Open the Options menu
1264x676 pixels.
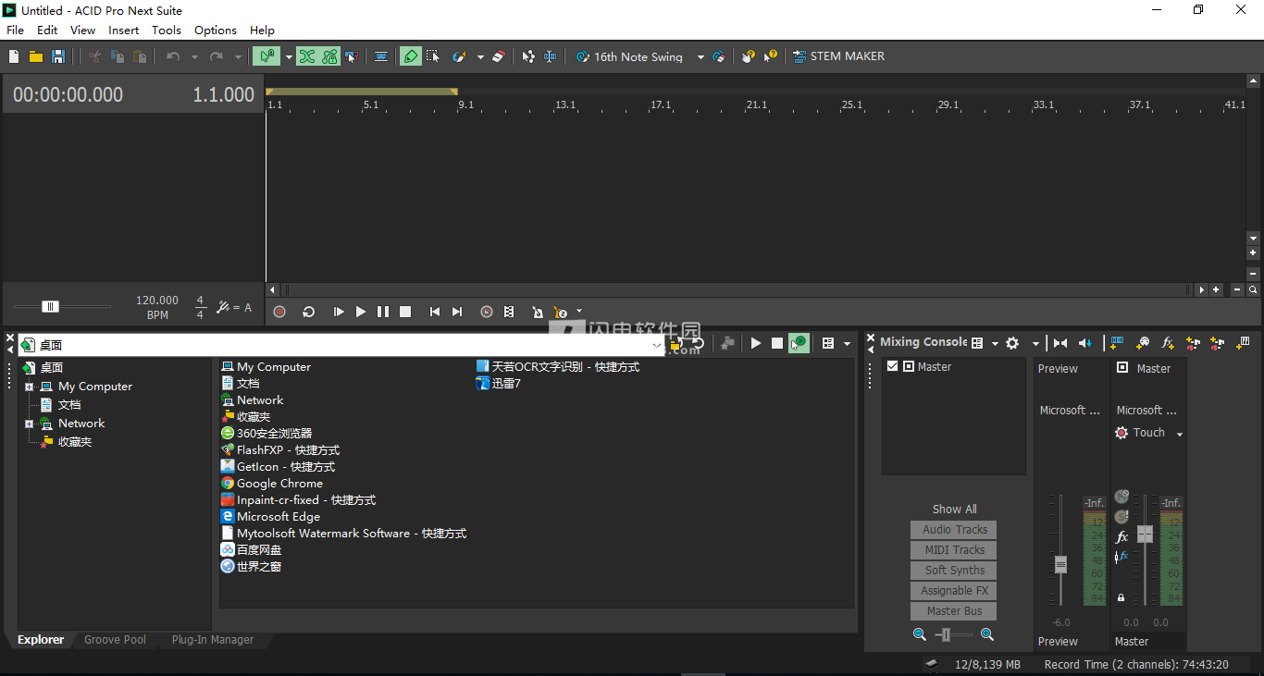[216, 30]
